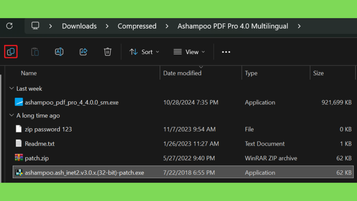Open the See more ellipsis menu
This screenshot has width=357, height=201.
(226, 52)
